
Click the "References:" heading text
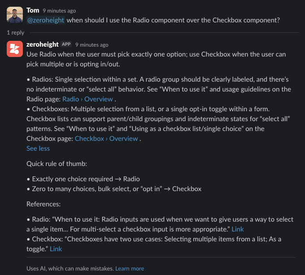(x=43, y=204)
